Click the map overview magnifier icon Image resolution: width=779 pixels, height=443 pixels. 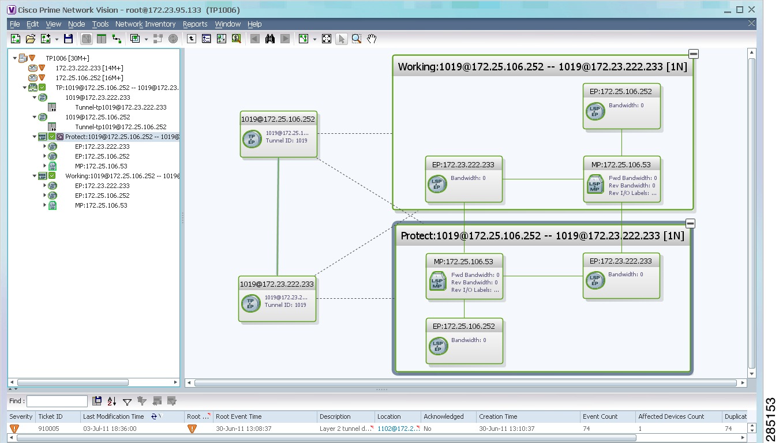click(237, 39)
